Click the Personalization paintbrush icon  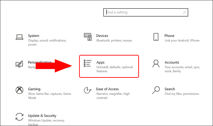19,64
